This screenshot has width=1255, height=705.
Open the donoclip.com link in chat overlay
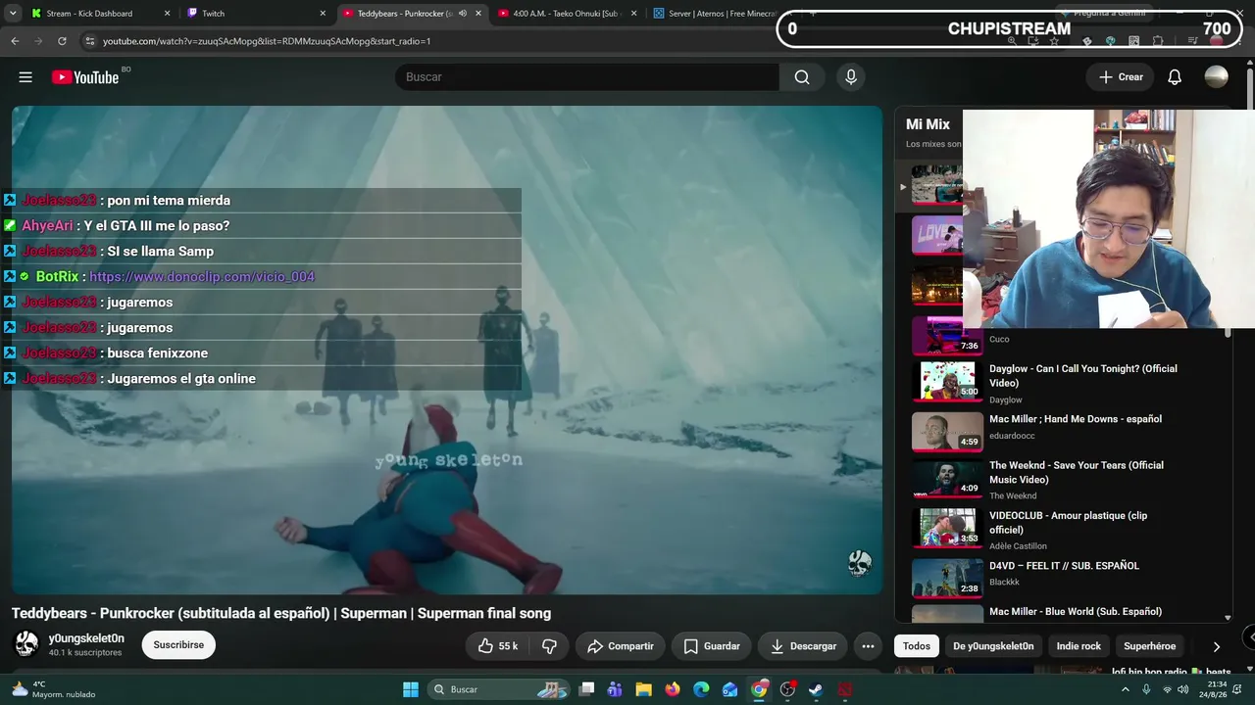[x=202, y=277]
